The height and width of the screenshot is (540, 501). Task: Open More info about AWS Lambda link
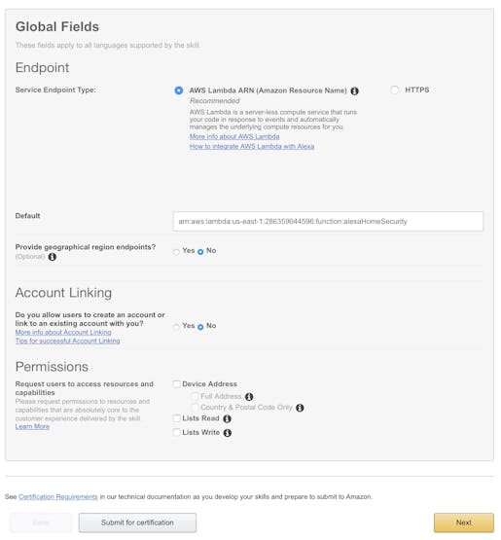(234, 137)
